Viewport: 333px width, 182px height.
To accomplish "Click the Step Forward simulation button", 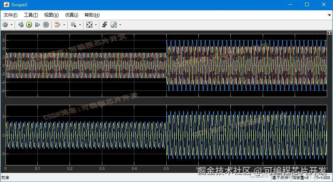I will [x=38, y=25].
